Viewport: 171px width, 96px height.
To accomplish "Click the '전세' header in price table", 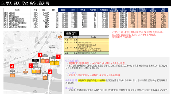I will tap(71, 37).
